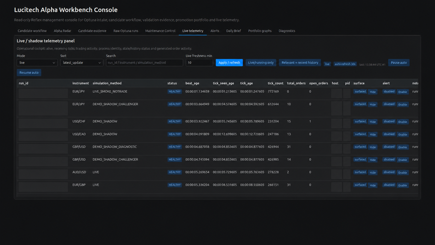Click the open_orders column header
435x245 pixels.
pyautogui.click(x=318, y=83)
